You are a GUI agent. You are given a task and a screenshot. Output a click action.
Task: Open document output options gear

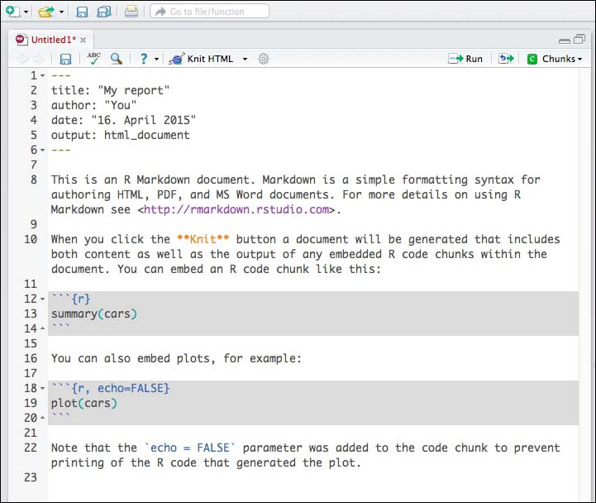tap(264, 59)
